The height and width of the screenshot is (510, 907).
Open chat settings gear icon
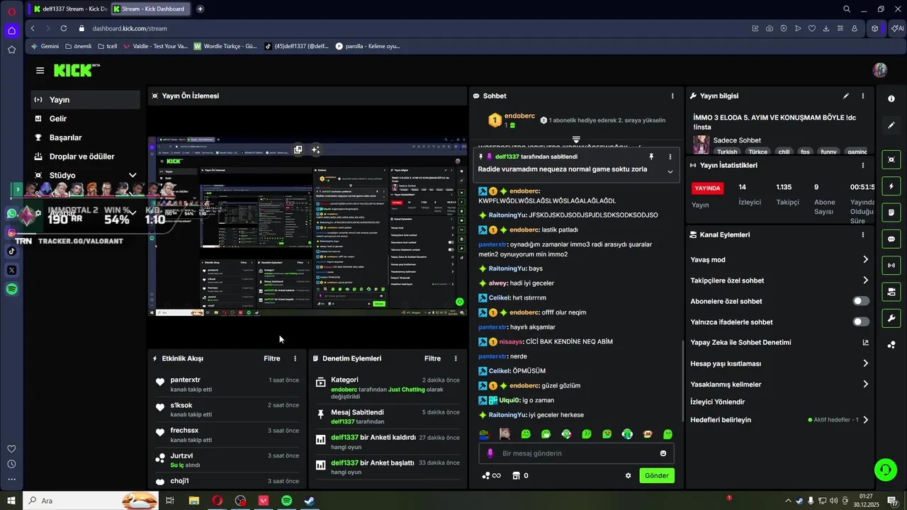(x=628, y=475)
